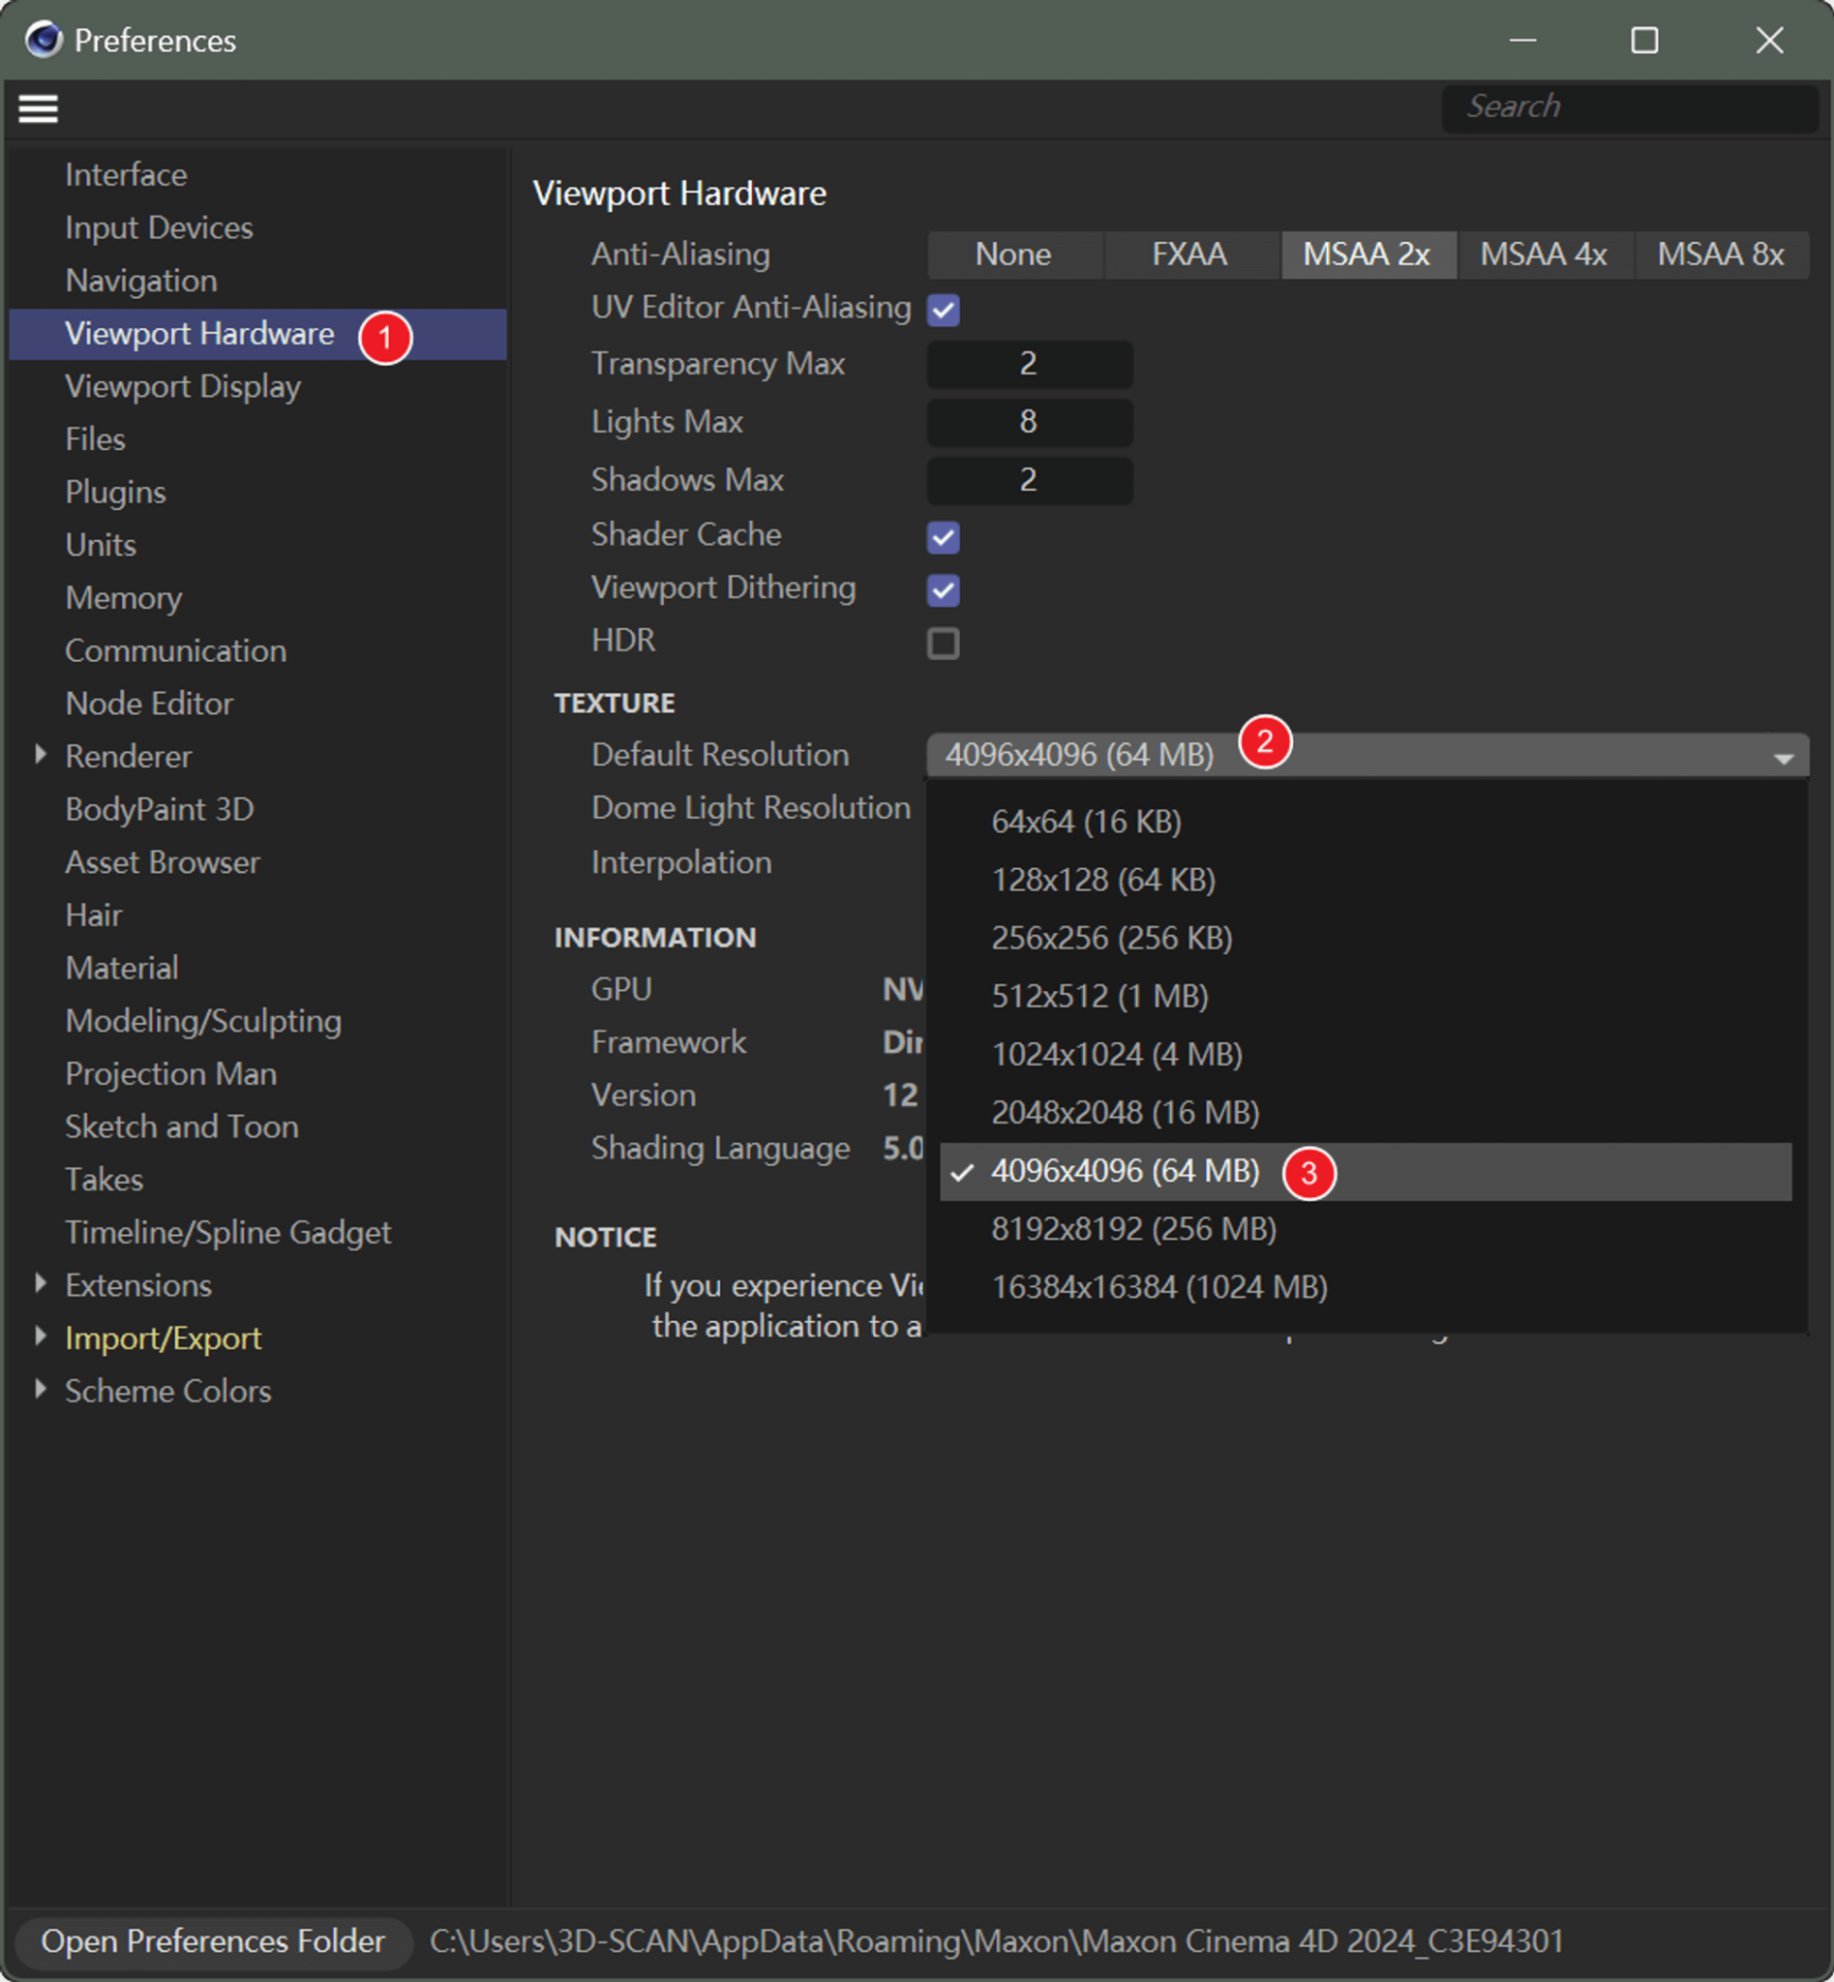Select the Asset Browser preferences section

click(161, 861)
